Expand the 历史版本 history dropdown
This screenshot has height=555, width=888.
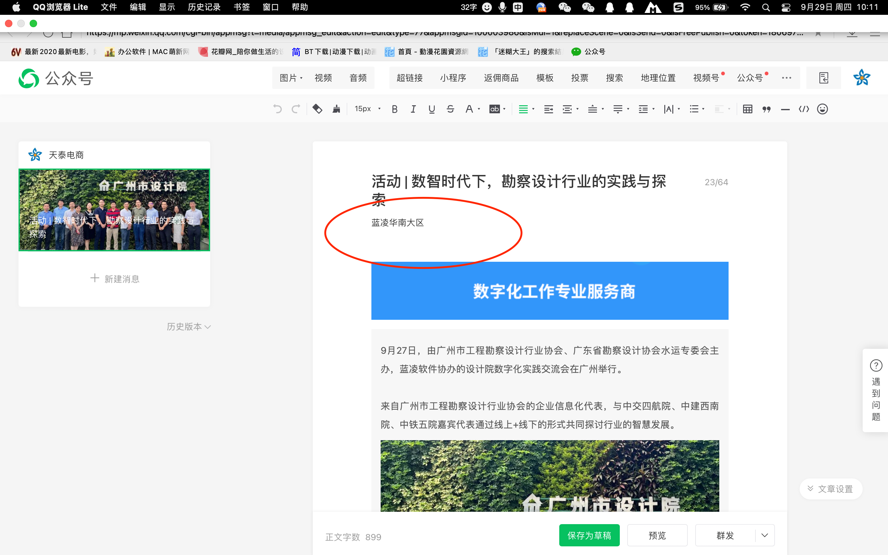point(188,327)
